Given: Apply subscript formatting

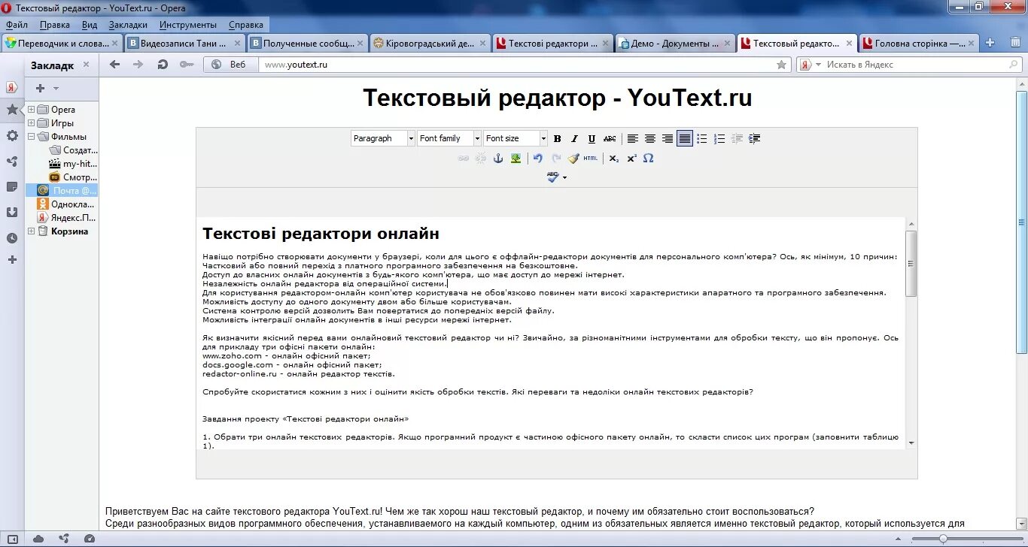Looking at the screenshot, I should point(614,158).
